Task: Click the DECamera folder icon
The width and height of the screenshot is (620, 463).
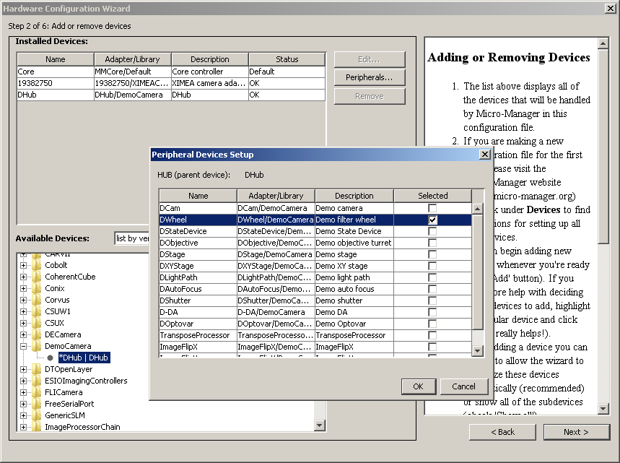Action: click(36, 334)
